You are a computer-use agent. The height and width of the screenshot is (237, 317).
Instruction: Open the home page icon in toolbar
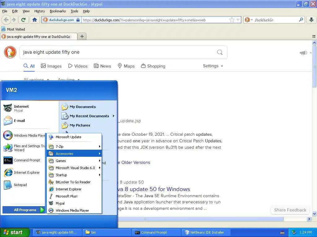pos(35,20)
